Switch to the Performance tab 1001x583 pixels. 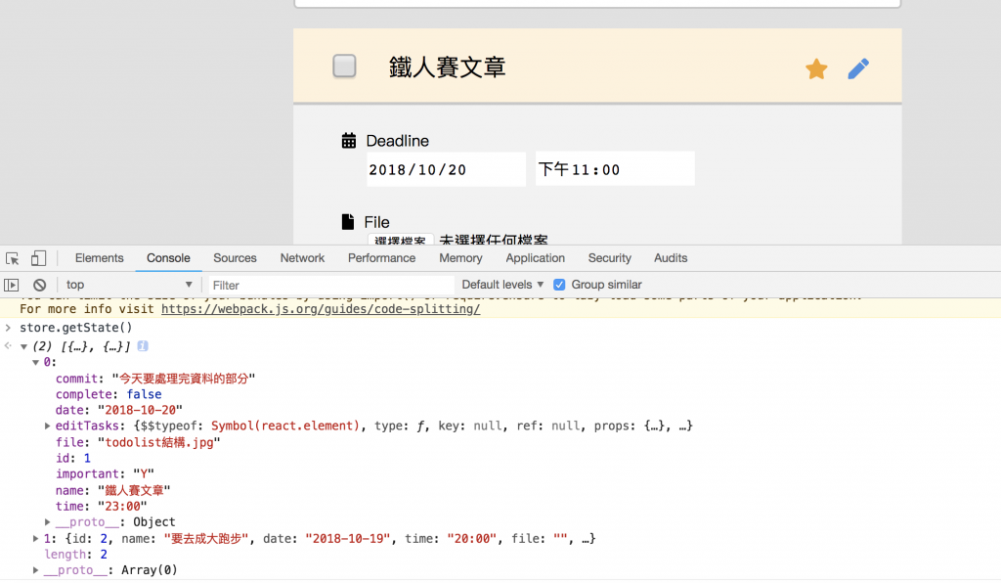tap(382, 258)
